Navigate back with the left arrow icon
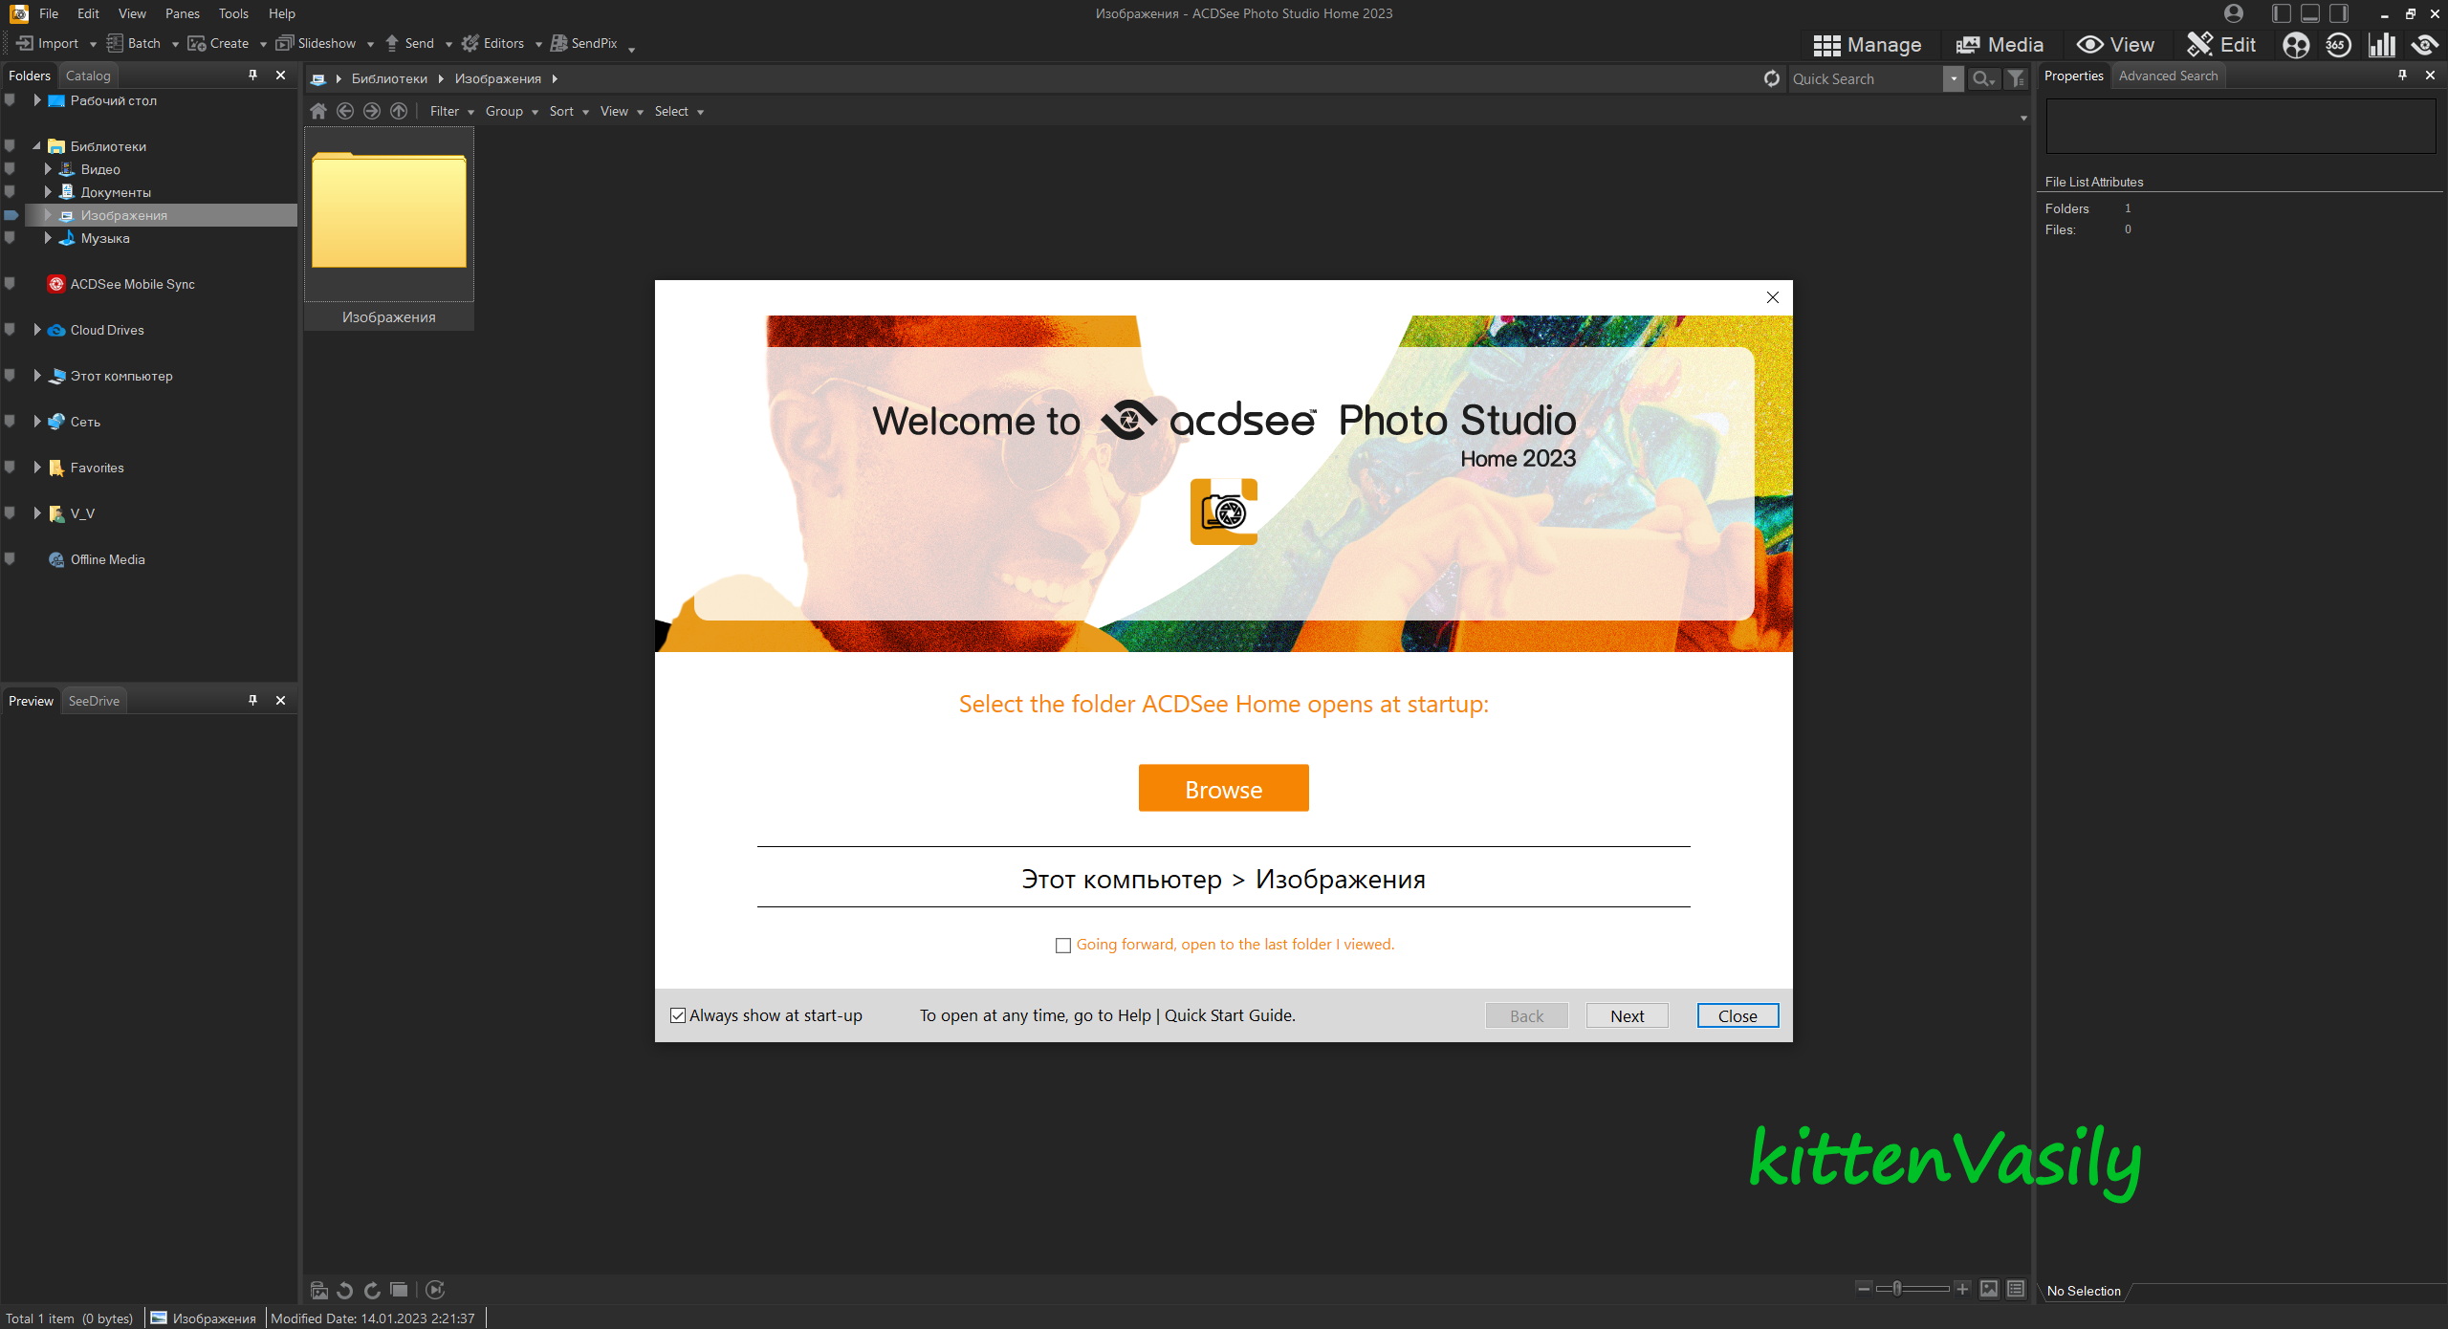The image size is (2448, 1329). (x=345, y=111)
